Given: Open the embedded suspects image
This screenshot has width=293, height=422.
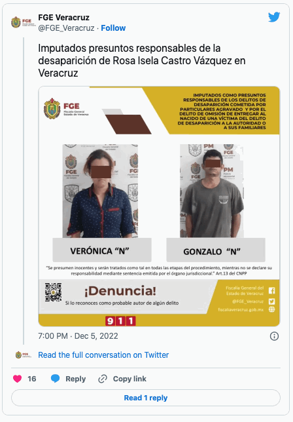Looking at the screenshot, I should (159, 206).
